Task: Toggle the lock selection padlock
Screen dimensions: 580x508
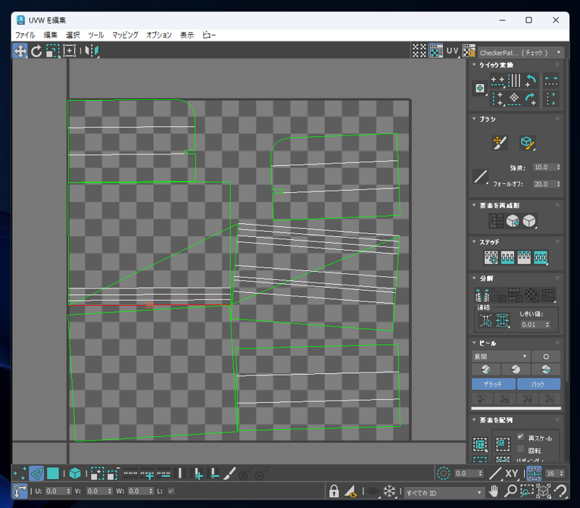Action: [x=333, y=491]
